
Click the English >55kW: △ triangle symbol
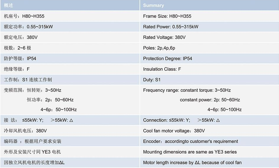coord(218,120)
